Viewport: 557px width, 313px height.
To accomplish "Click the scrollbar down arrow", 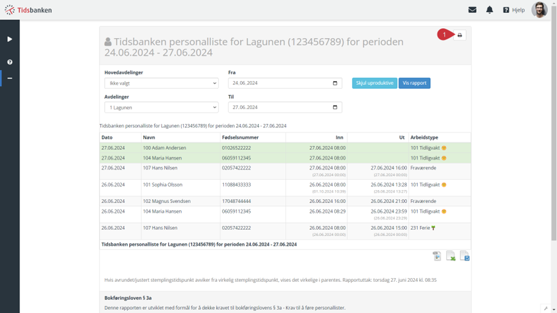I will 554,310.
